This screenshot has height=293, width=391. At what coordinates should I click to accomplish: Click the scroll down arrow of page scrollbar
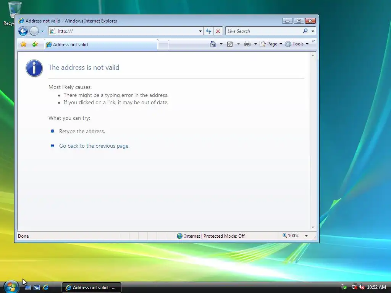(313, 227)
